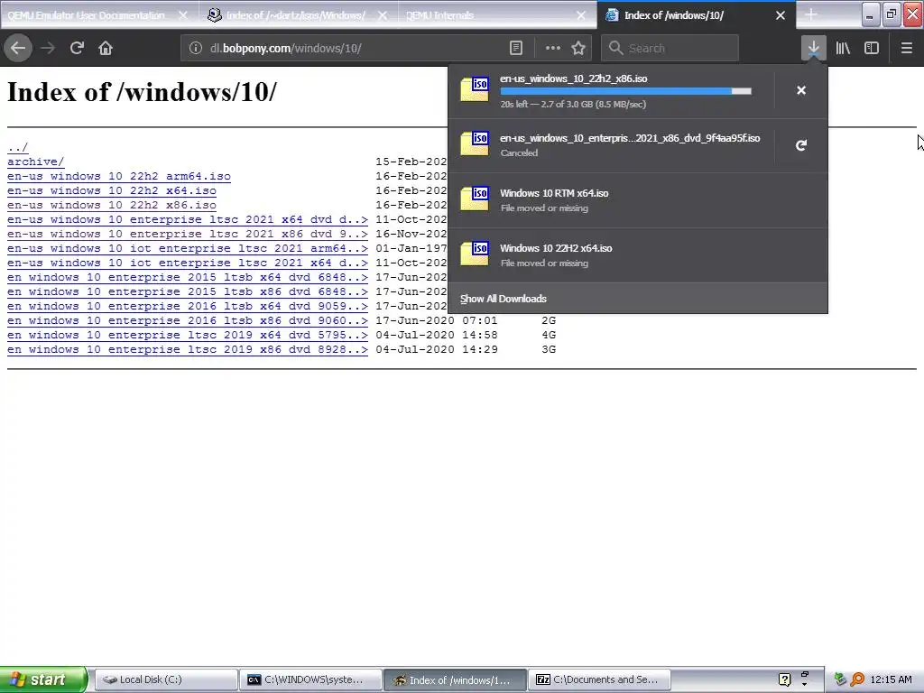Click the canceled enterprise 2021 iso file icon
924x693 pixels.
475,143
